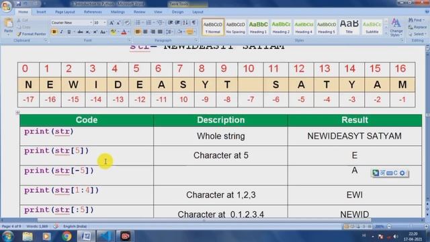The height and width of the screenshot is (242, 430).
Task: Click the horizontal scrollbar thumb
Action: [204, 220]
